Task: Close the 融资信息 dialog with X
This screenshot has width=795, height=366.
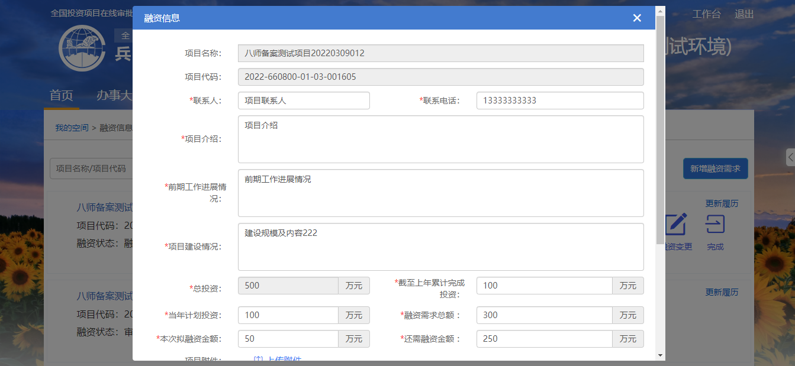Action: tap(637, 18)
